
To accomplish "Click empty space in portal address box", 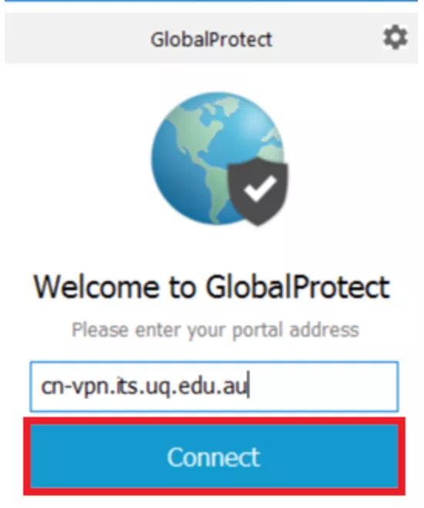I will [x=324, y=387].
